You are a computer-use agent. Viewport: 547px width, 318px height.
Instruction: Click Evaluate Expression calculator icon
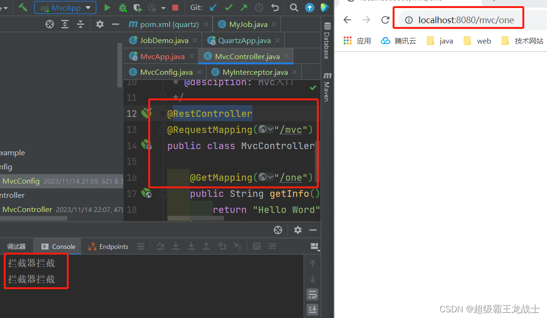[257, 246]
